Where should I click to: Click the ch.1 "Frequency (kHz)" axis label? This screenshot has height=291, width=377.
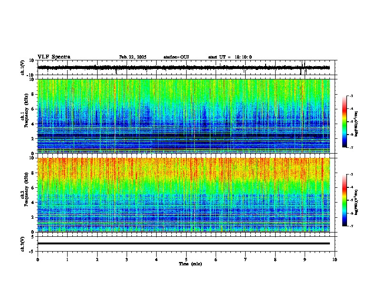pyautogui.click(x=26, y=110)
